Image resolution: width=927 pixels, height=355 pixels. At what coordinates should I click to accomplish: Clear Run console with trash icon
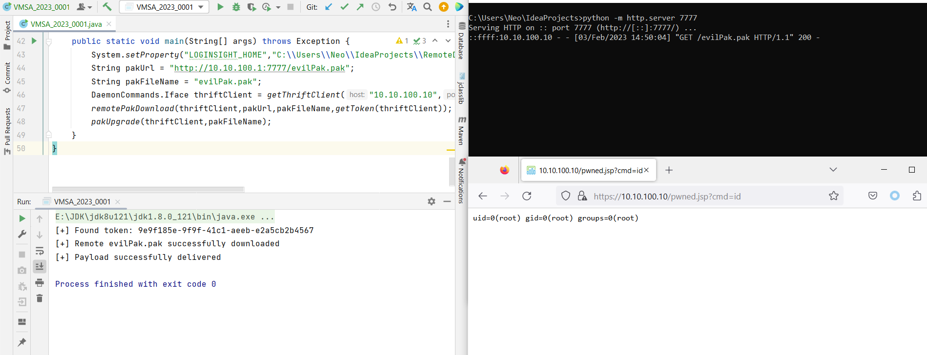click(x=40, y=298)
